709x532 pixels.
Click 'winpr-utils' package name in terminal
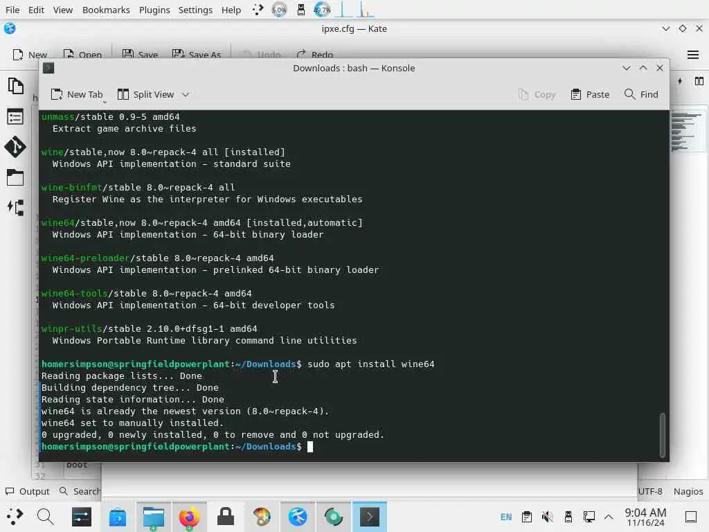click(72, 329)
